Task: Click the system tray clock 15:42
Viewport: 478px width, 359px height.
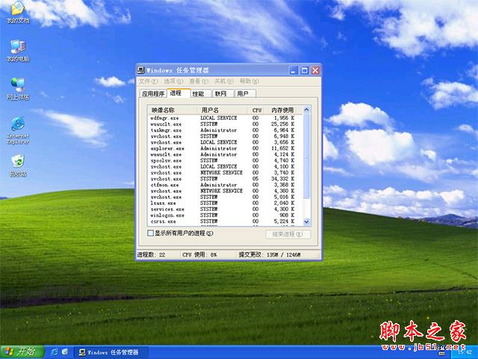Action: point(464,352)
